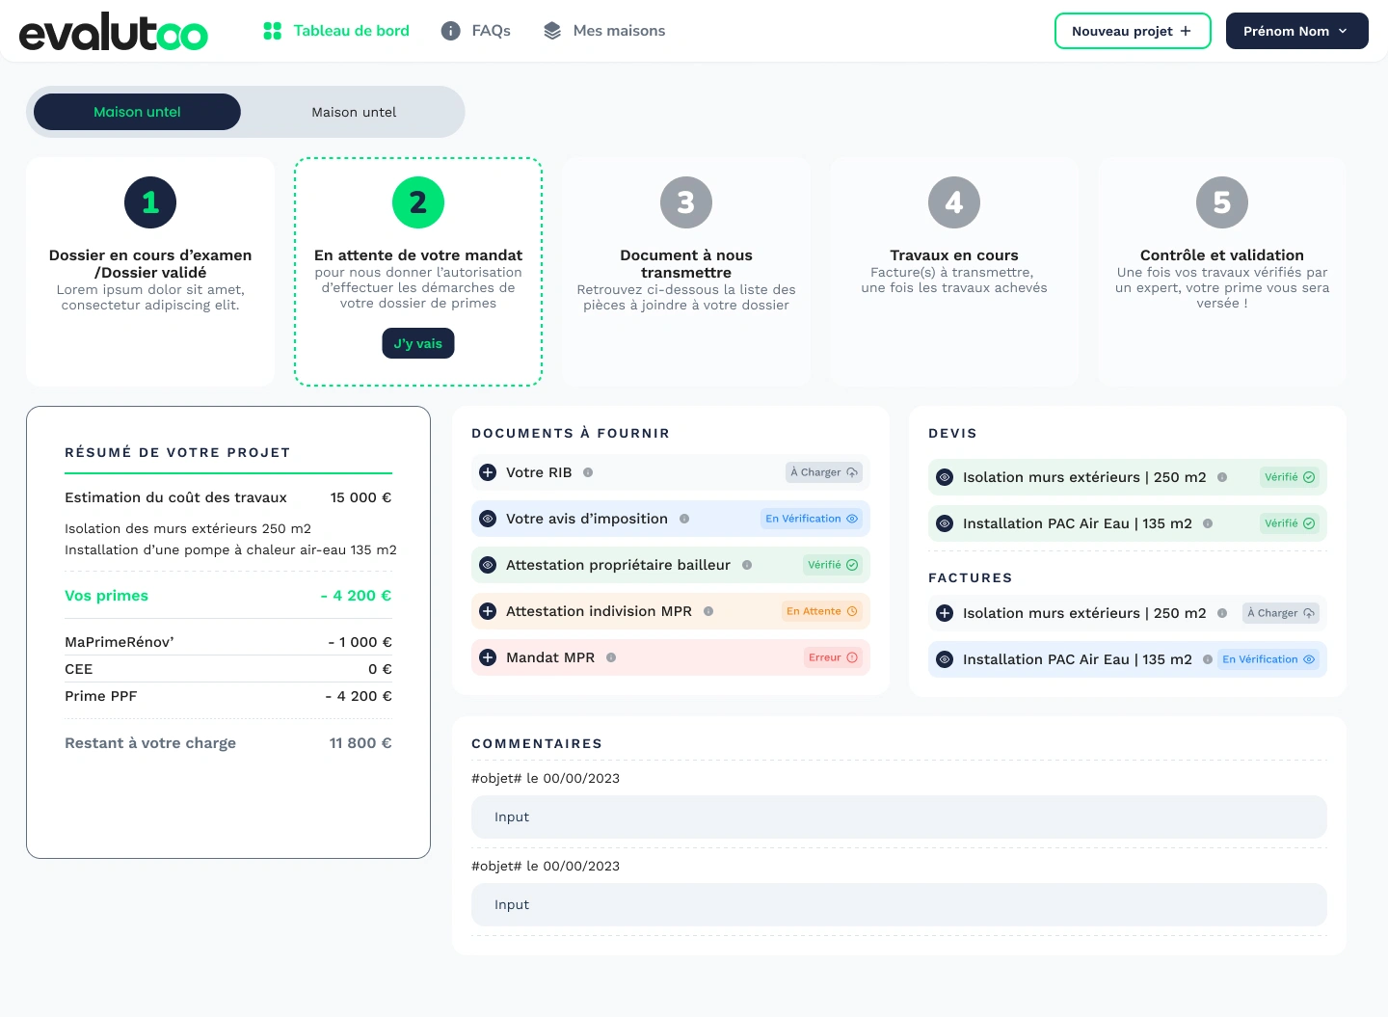Screen dimensions: 1388x1017
Task: Click Vérifié badge for Devis Installation PAC
Action: (1290, 523)
